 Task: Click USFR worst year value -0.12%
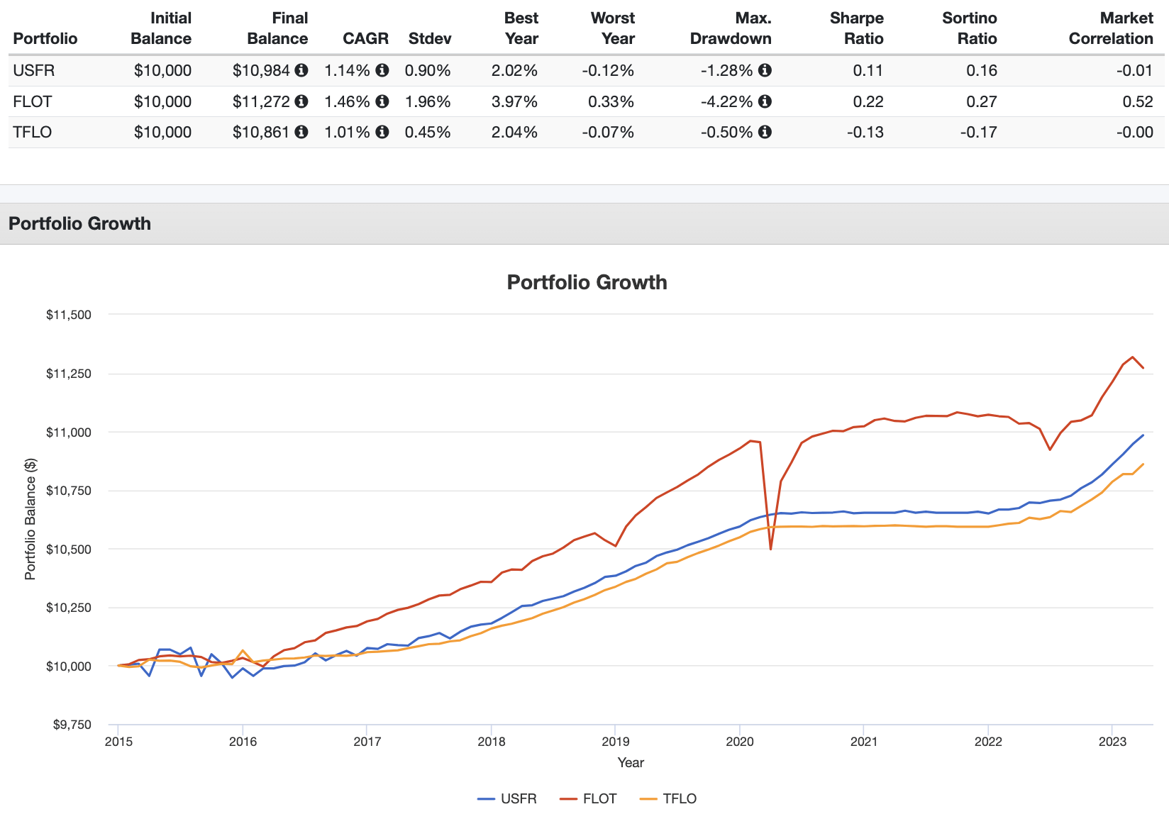pyautogui.click(x=608, y=70)
